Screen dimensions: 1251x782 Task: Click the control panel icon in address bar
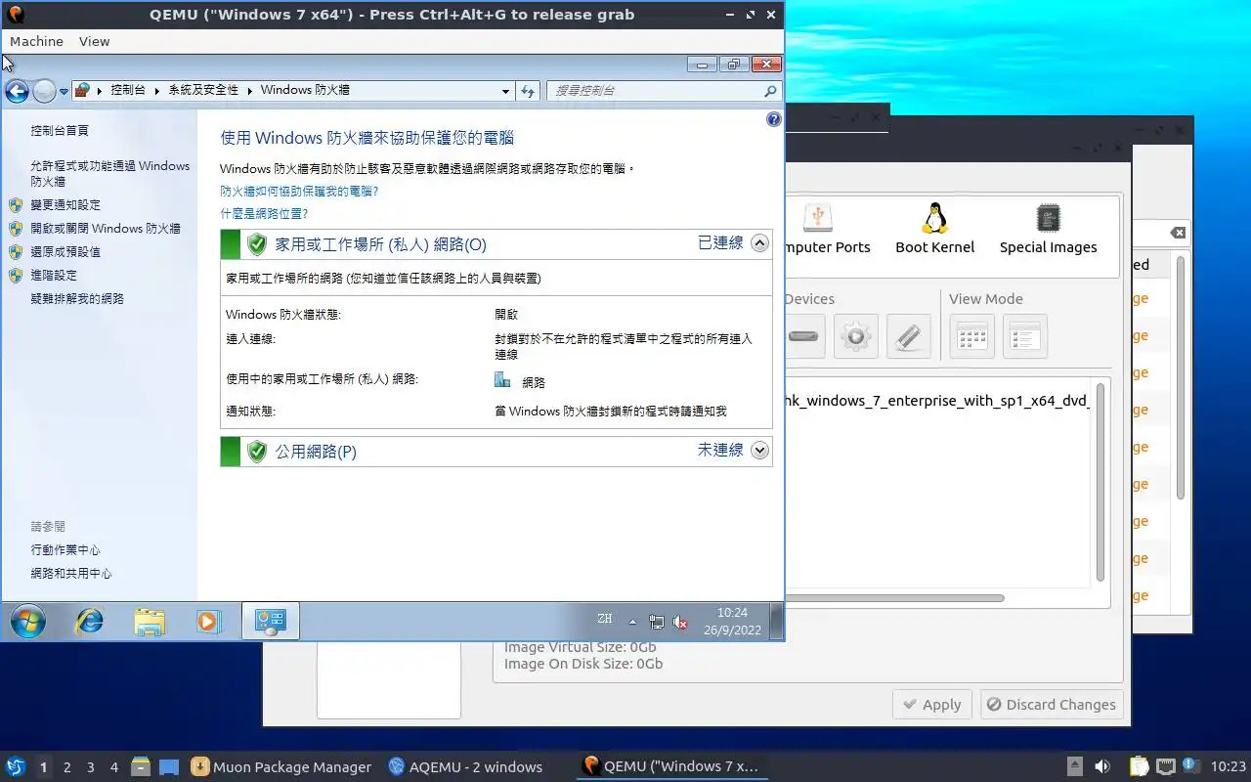(x=82, y=90)
